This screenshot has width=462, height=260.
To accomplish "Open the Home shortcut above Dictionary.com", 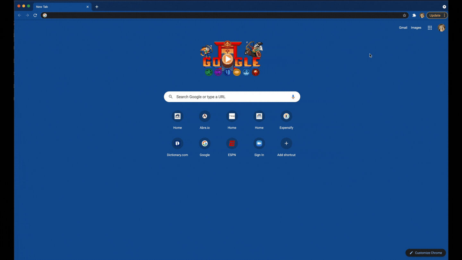I will [x=177, y=120].
